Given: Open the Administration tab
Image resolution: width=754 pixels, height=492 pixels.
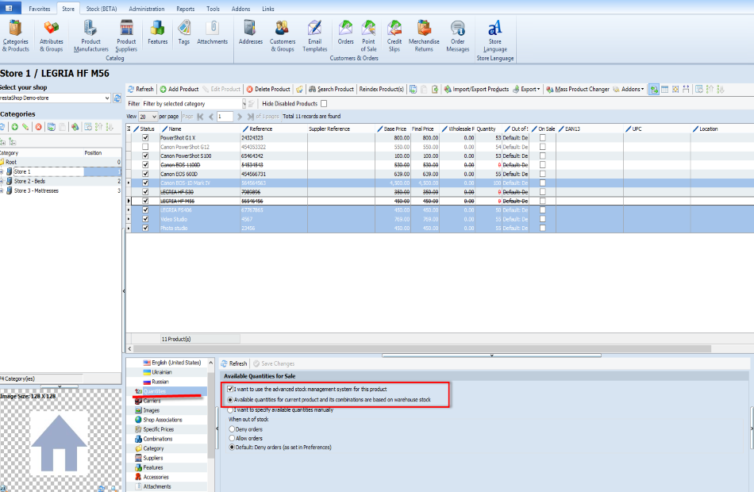Looking at the screenshot, I should pos(147,9).
